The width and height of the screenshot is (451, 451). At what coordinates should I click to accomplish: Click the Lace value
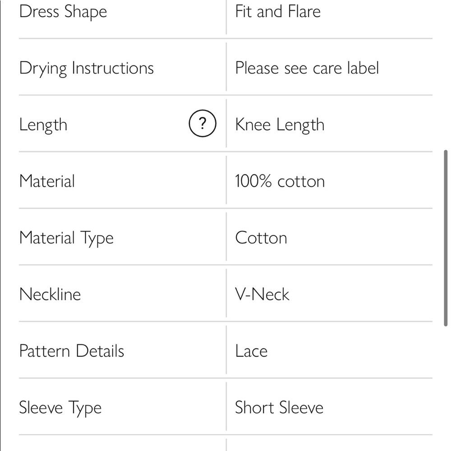(251, 351)
